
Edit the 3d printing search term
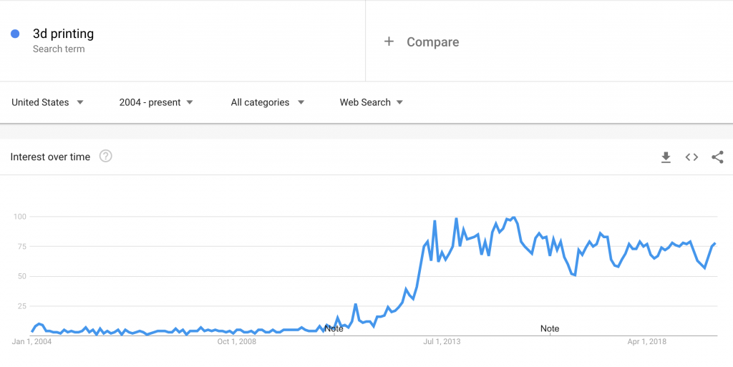[63, 34]
